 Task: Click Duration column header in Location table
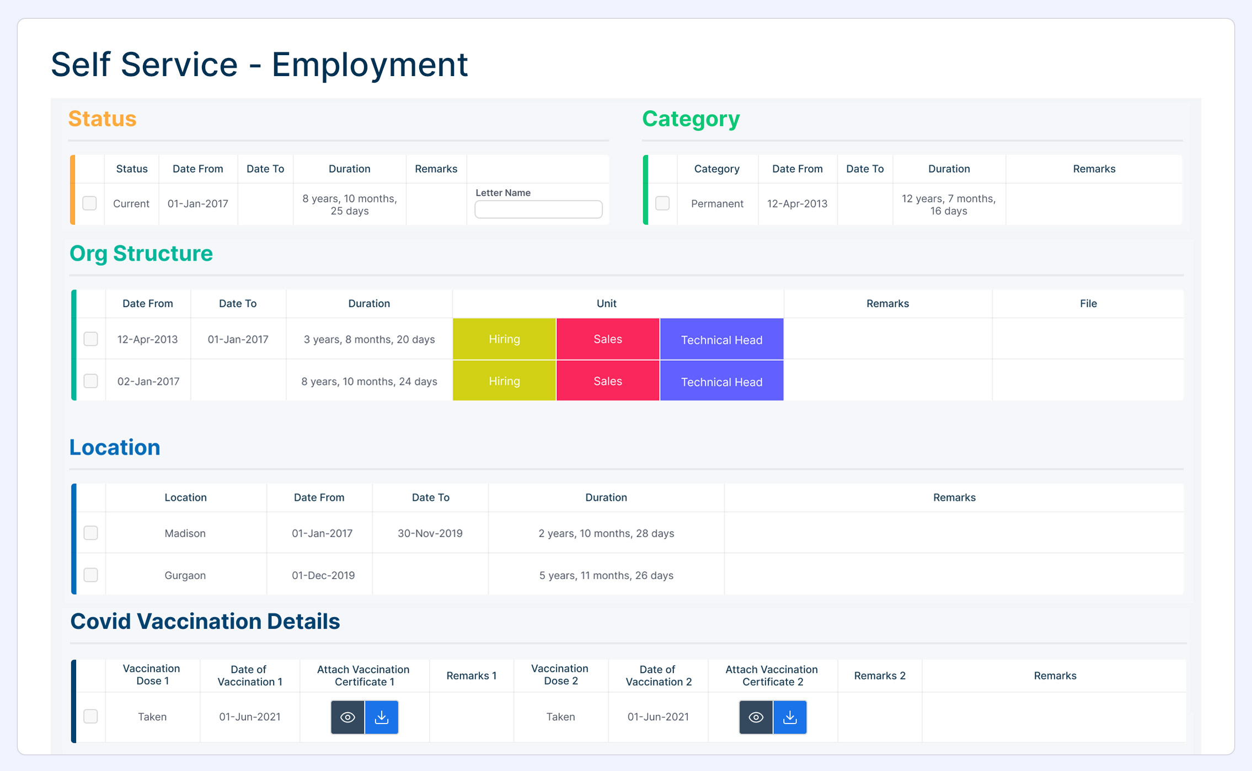606,497
